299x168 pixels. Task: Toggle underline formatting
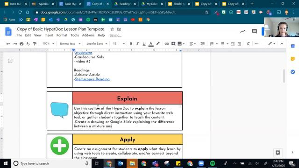tap(144, 44)
